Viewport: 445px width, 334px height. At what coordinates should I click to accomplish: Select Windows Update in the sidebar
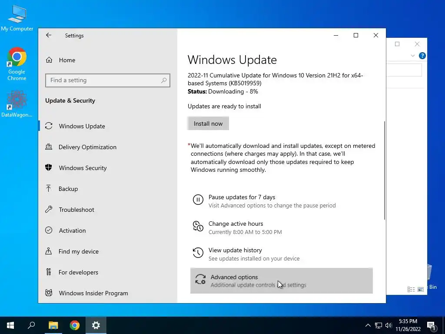[108, 126]
